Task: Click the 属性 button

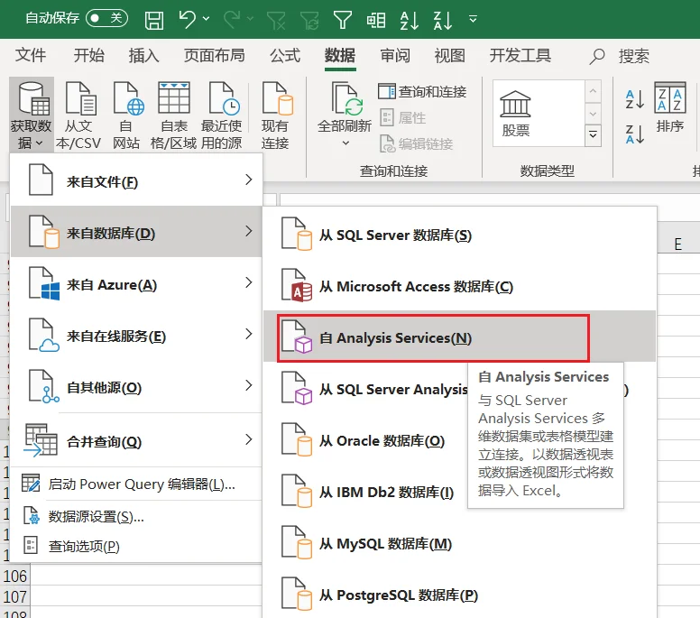Action: (x=402, y=118)
